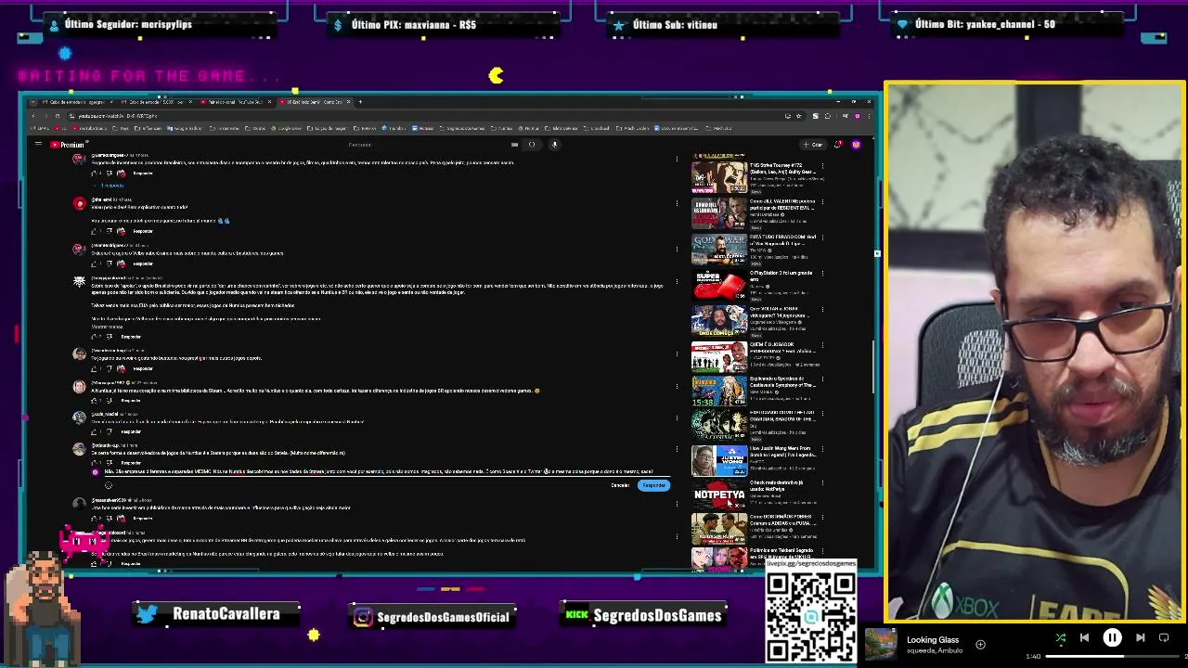Open the Justin Wong video thumbnail

pyautogui.click(x=718, y=459)
